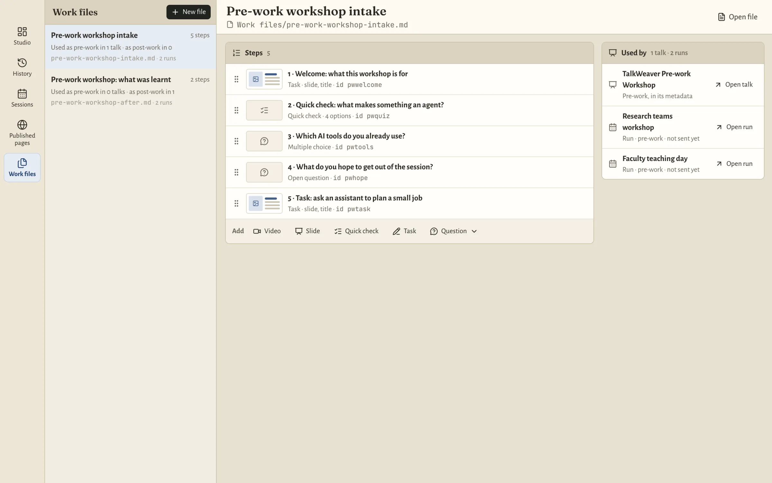Click drag handle for Which AI tools step
Screen dimensions: 772x483
(236, 141)
